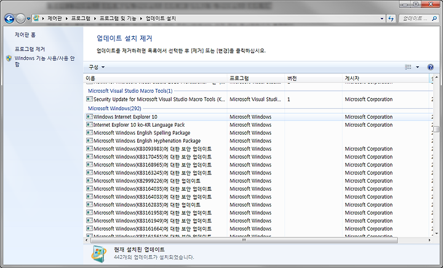Click icon of the KB3164035 update
The width and height of the screenshot is (443, 268).
(89, 189)
